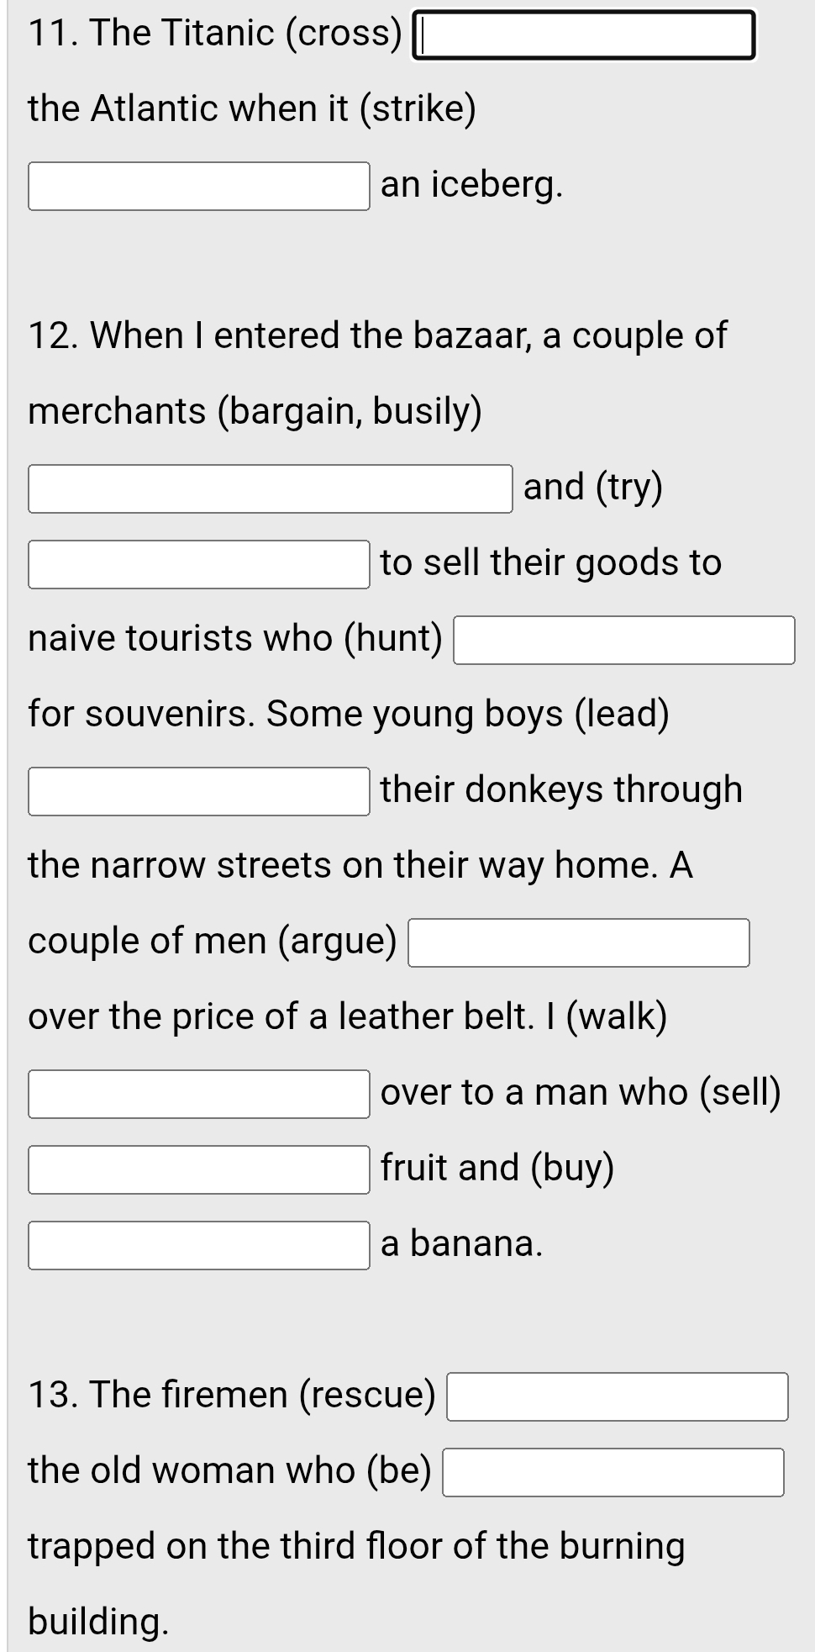
Task: Focus the blank for '(bargain, busily)'
Action: pos(271,488)
